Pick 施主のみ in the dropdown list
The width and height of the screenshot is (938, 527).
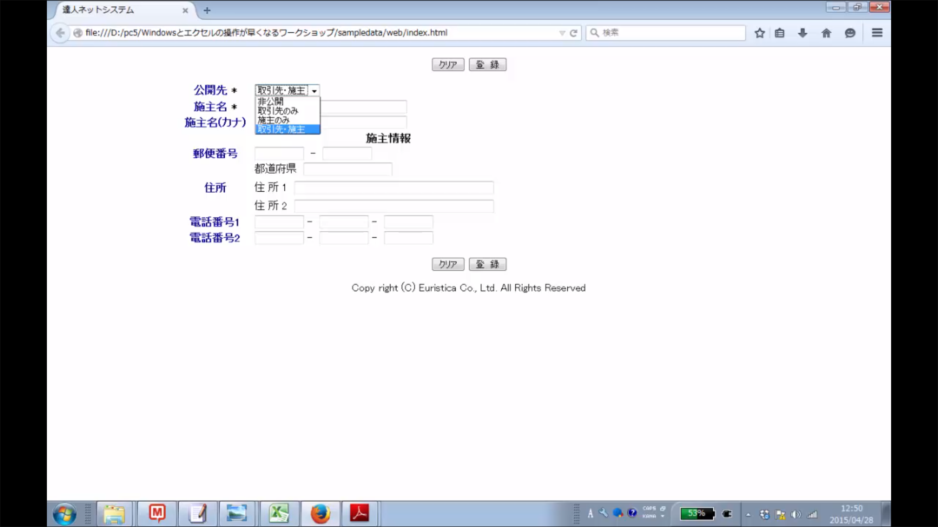[273, 120]
